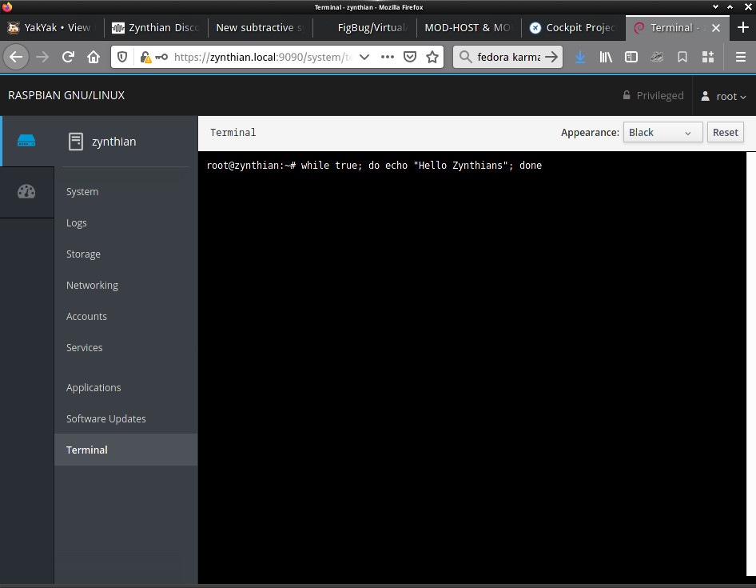Bookmark this page with the star
The width and height of the screenshot is (756, 588).
pos(432,57)
